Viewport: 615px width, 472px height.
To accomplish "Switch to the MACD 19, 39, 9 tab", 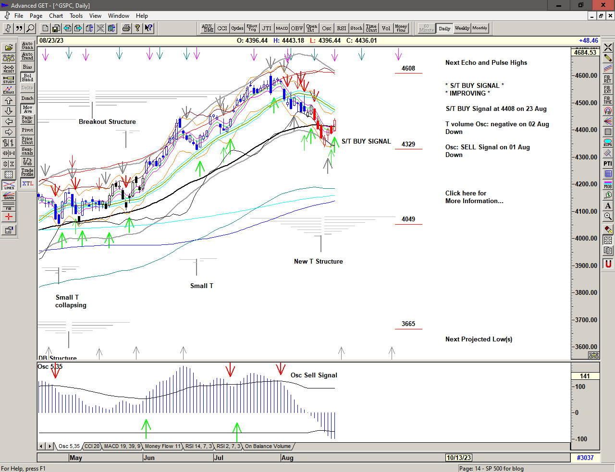I will [122, 447].
